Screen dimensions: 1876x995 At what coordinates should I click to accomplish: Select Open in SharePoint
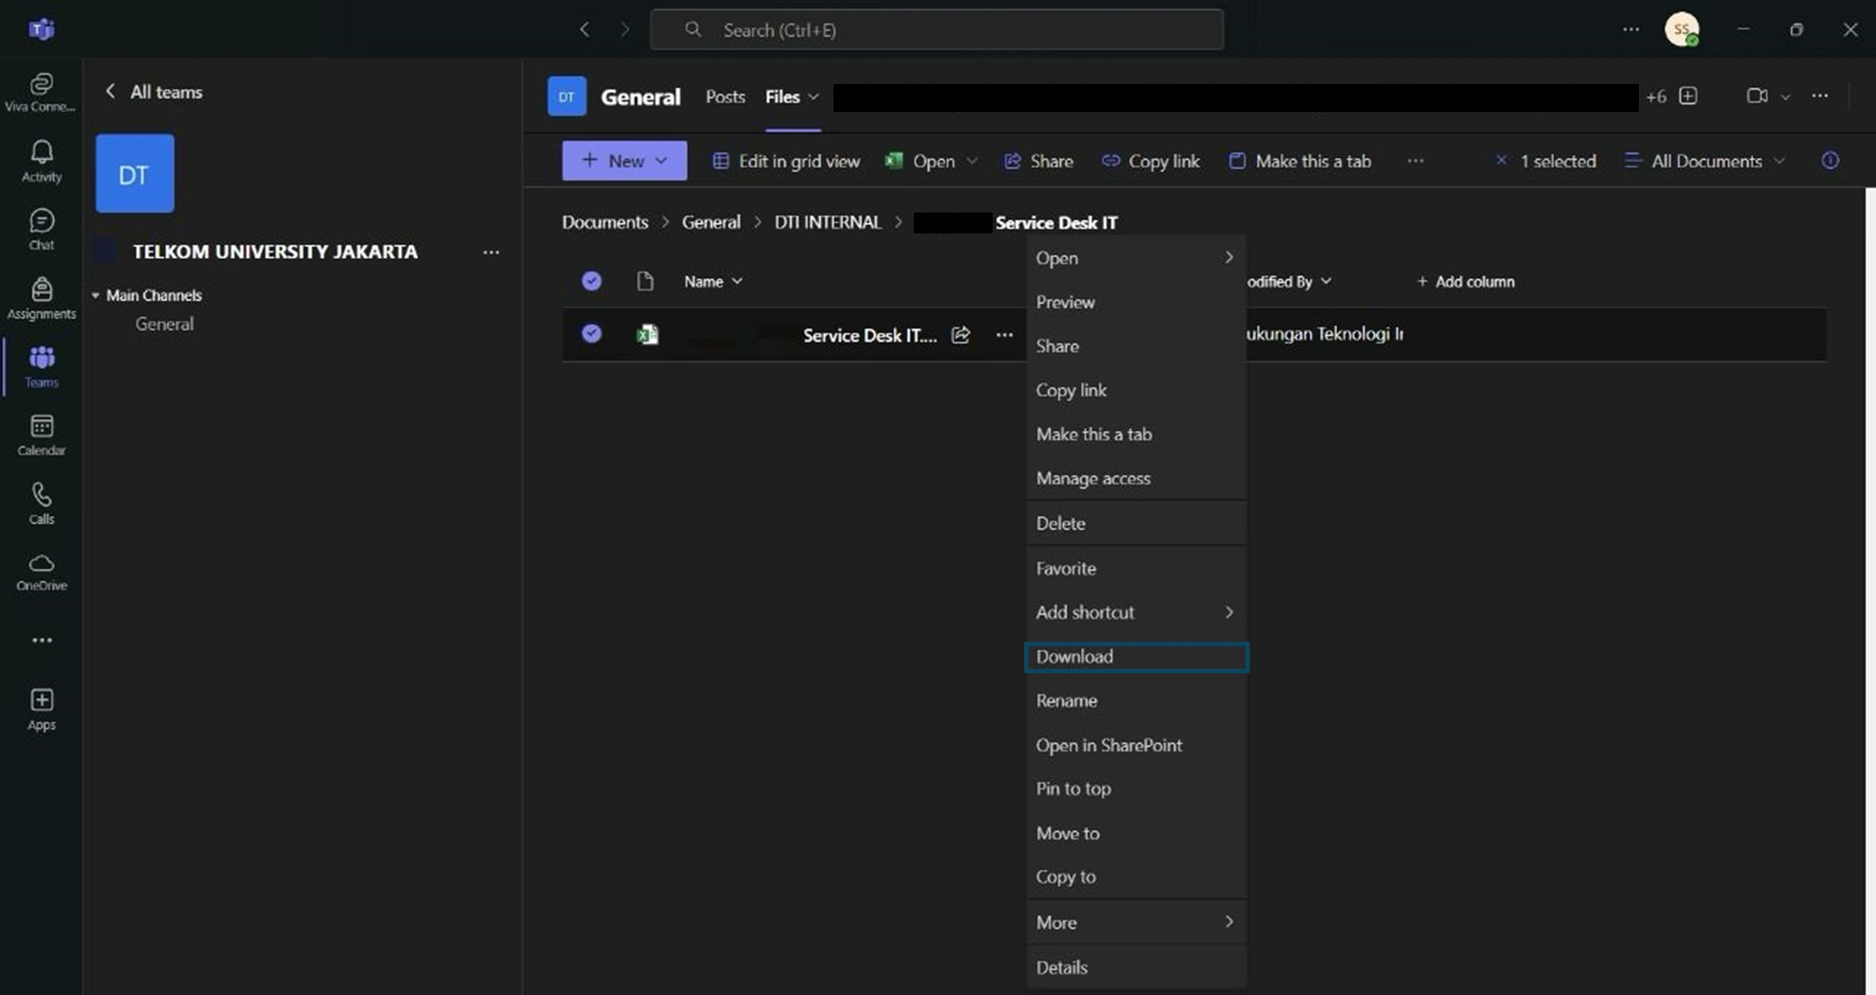1135,746
